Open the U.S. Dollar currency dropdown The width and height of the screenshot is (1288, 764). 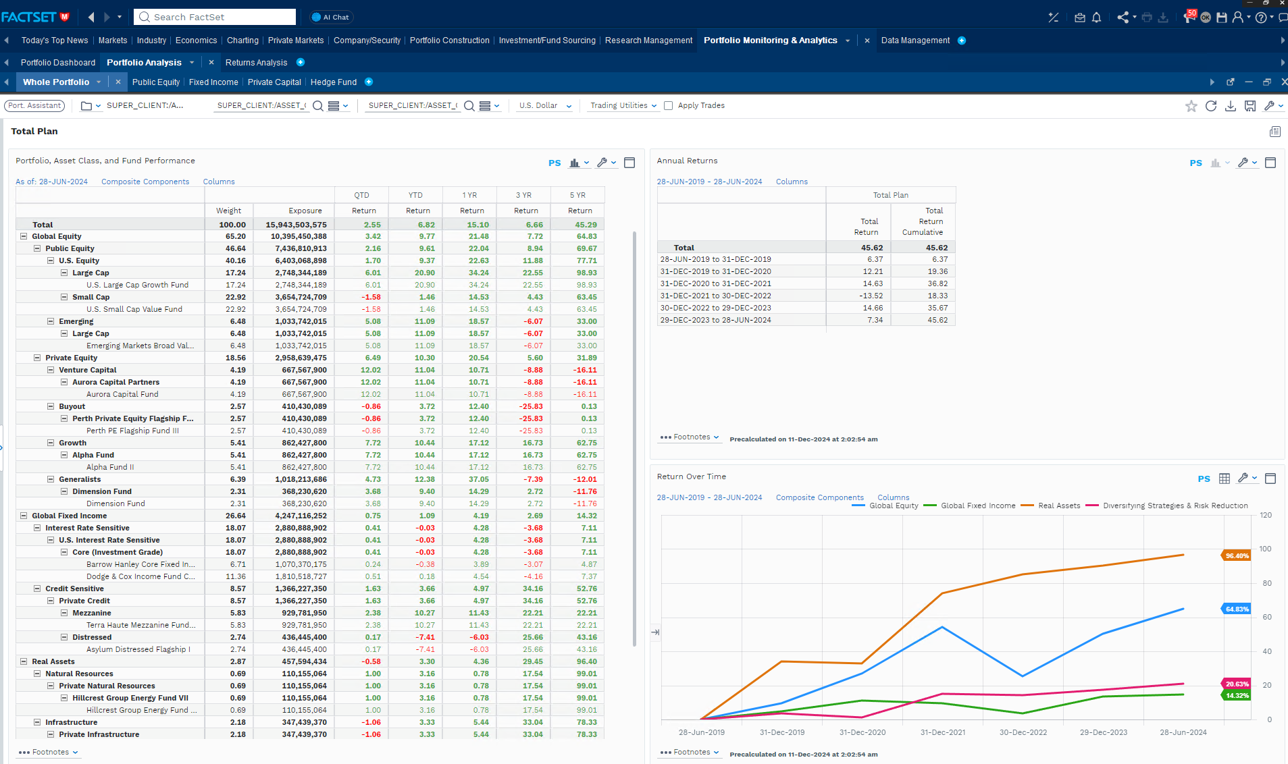[545, 106]
